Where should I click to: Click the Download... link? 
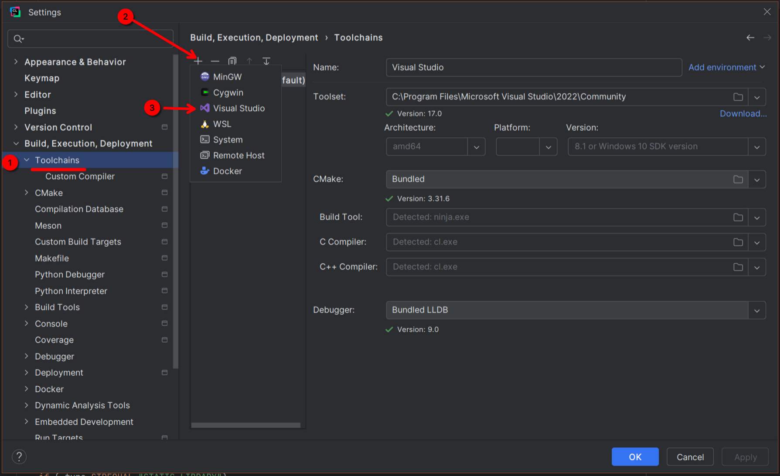[x=743, y=113]
